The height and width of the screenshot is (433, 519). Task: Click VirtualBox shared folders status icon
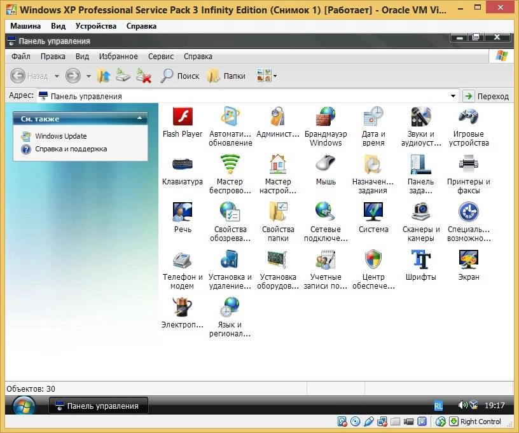click(395, 422)
